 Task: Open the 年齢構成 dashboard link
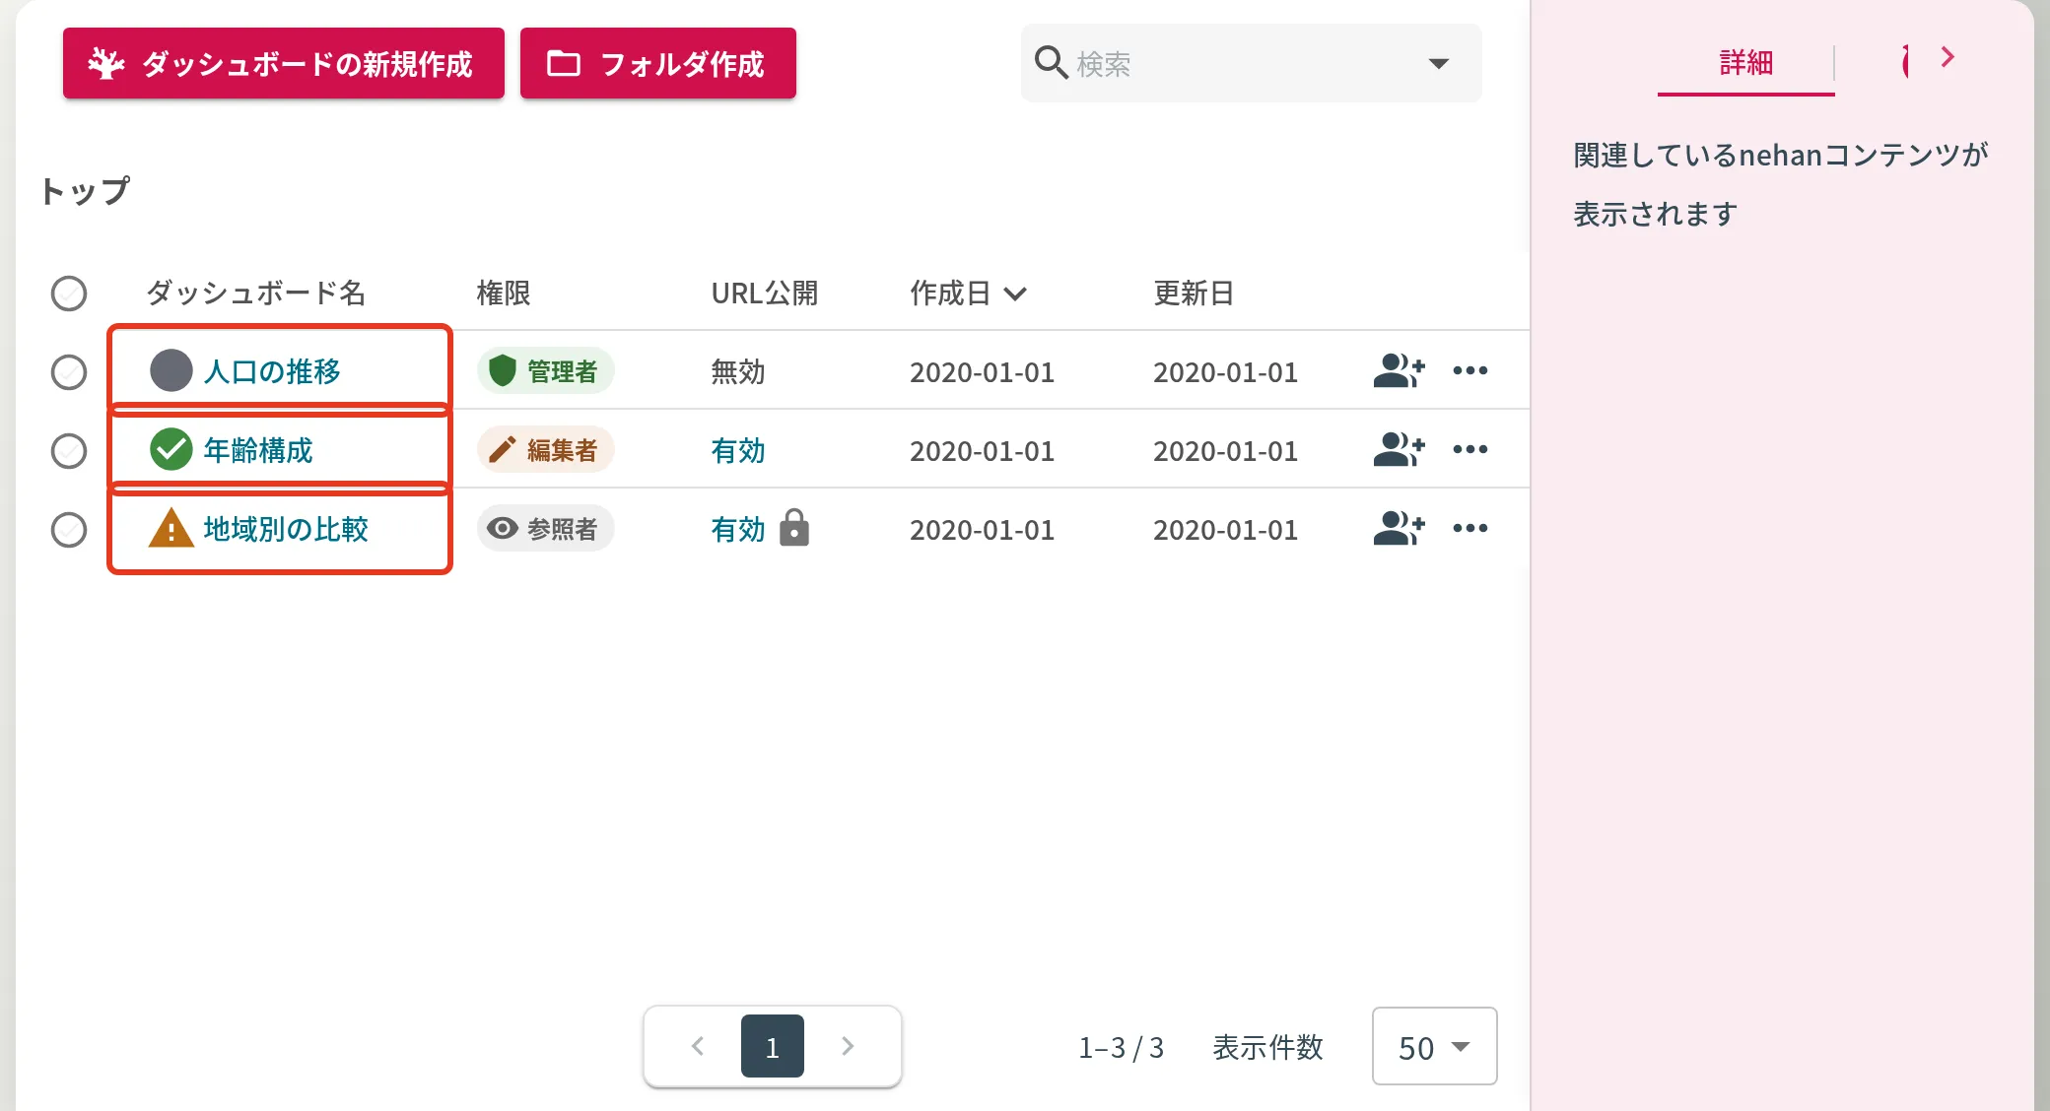point(258,450)
